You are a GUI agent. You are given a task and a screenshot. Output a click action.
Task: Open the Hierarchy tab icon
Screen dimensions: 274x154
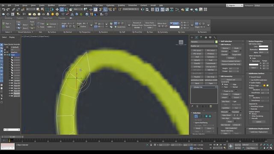[201, 37]
